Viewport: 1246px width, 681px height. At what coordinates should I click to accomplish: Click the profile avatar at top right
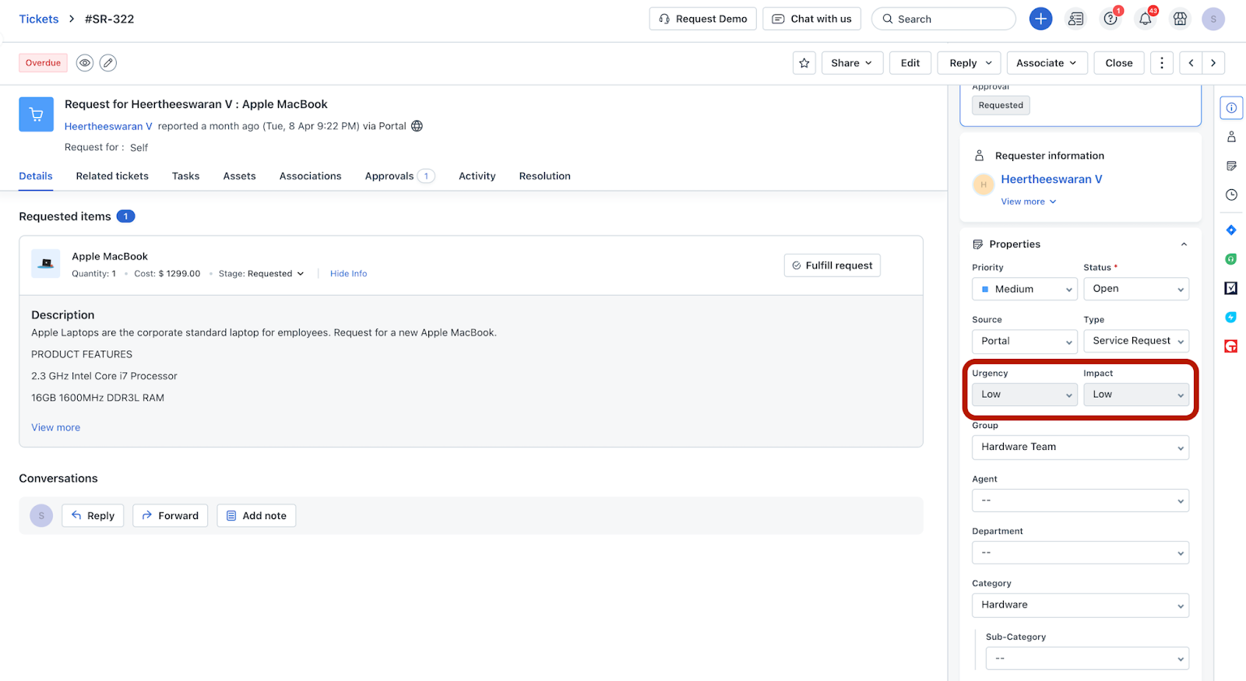[1213, 19]
